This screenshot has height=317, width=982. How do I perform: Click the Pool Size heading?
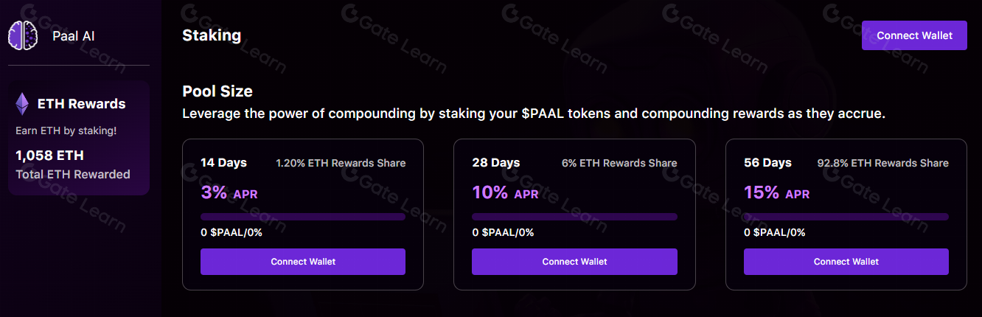tap(217, 91)
